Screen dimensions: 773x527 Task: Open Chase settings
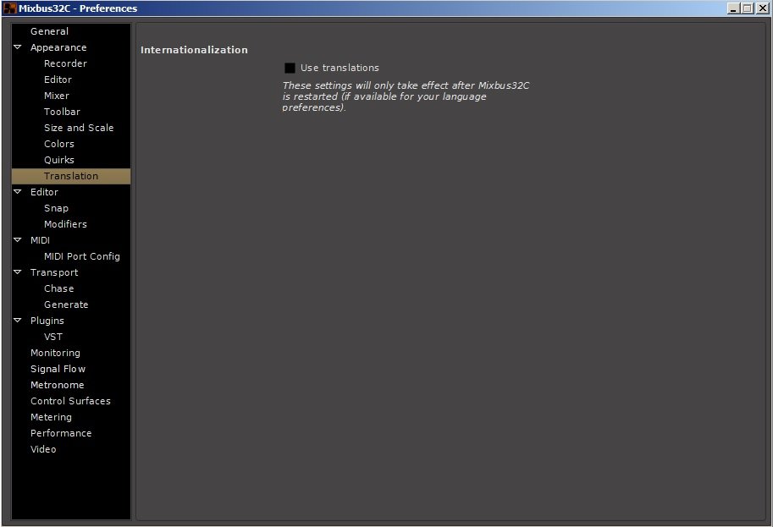(x=58, y=288)
